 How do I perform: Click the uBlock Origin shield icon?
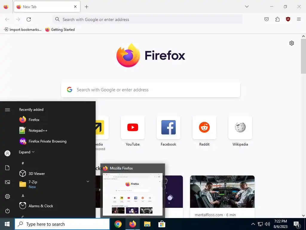pos(288,19)
